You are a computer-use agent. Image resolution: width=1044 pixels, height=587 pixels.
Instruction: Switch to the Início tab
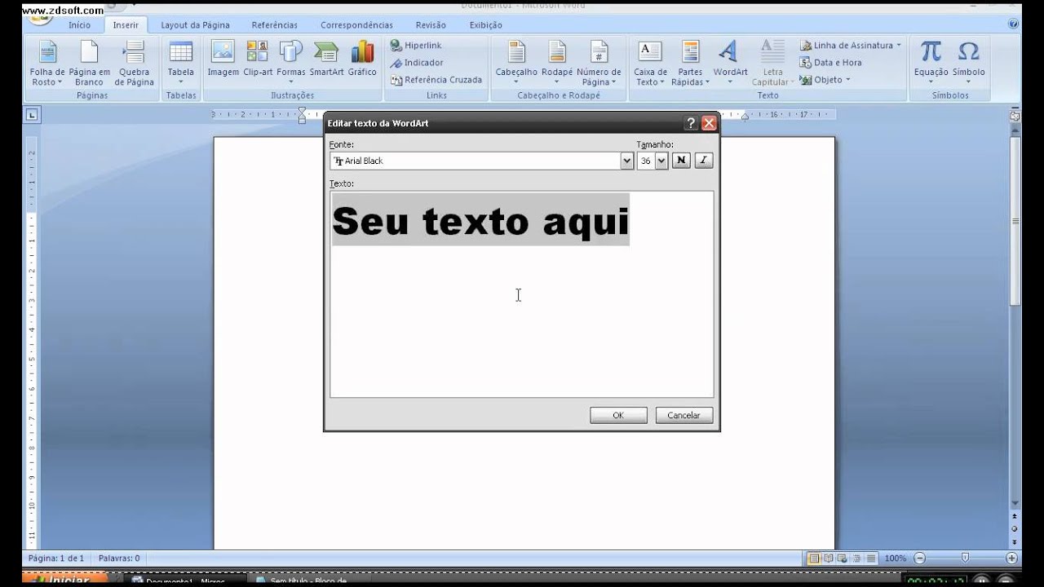[x=80, y=25]
